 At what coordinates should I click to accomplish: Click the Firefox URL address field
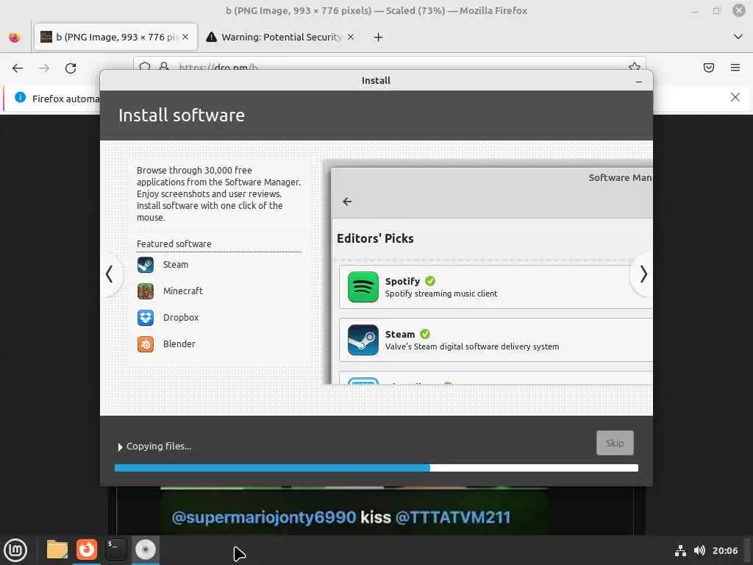[389, 65]
